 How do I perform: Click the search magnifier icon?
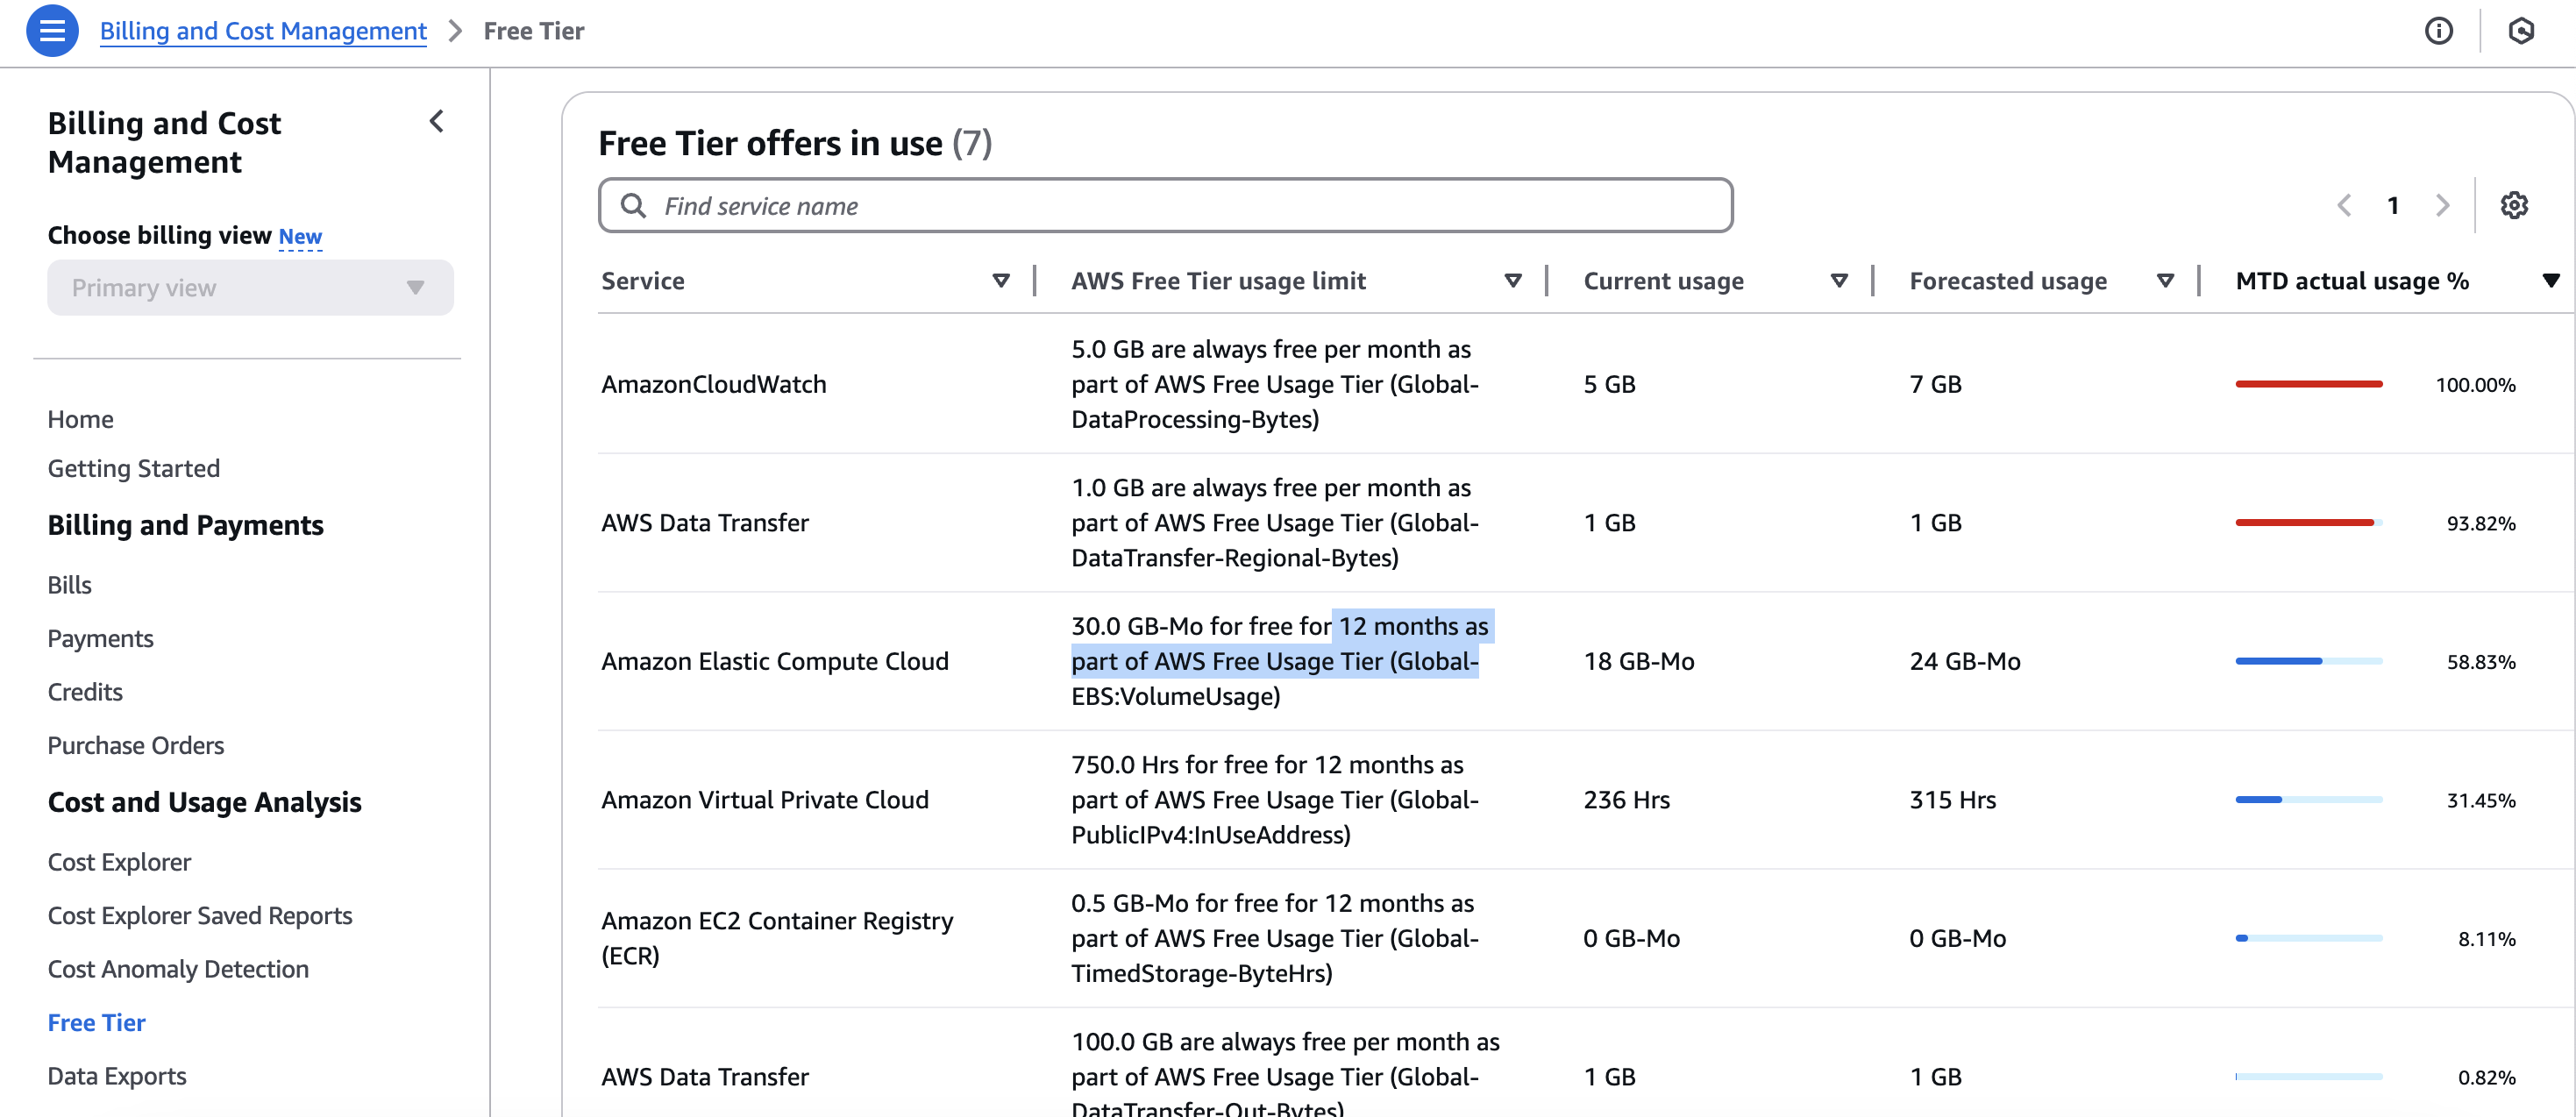pyautogui.click(x=633, y=206)
